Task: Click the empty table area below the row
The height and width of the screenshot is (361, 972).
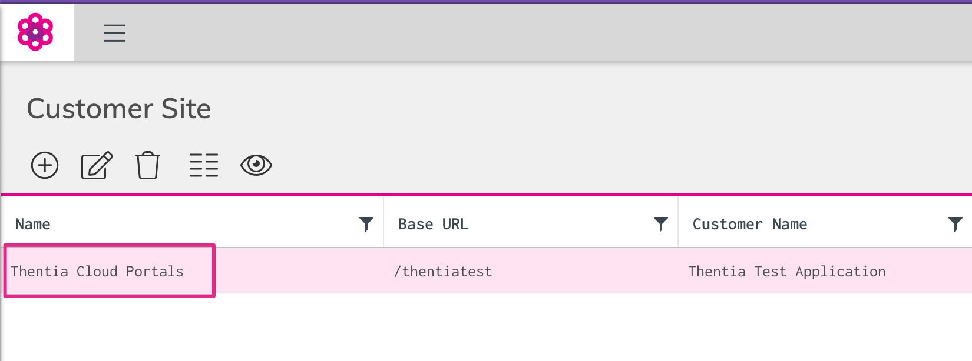Action: pos(486,329)
